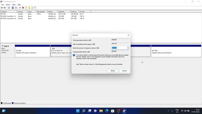The height and width of the screenshot is (114, 202).
Task: Click the red X Delete toolbar icon
Action: click(23, 8)
